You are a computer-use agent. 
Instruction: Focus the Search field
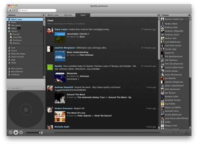click(x=37, y=10)
